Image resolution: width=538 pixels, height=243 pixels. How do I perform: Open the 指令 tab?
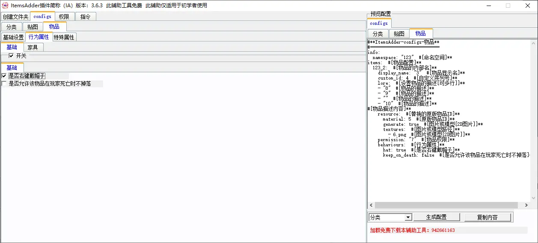click(86, 17)
